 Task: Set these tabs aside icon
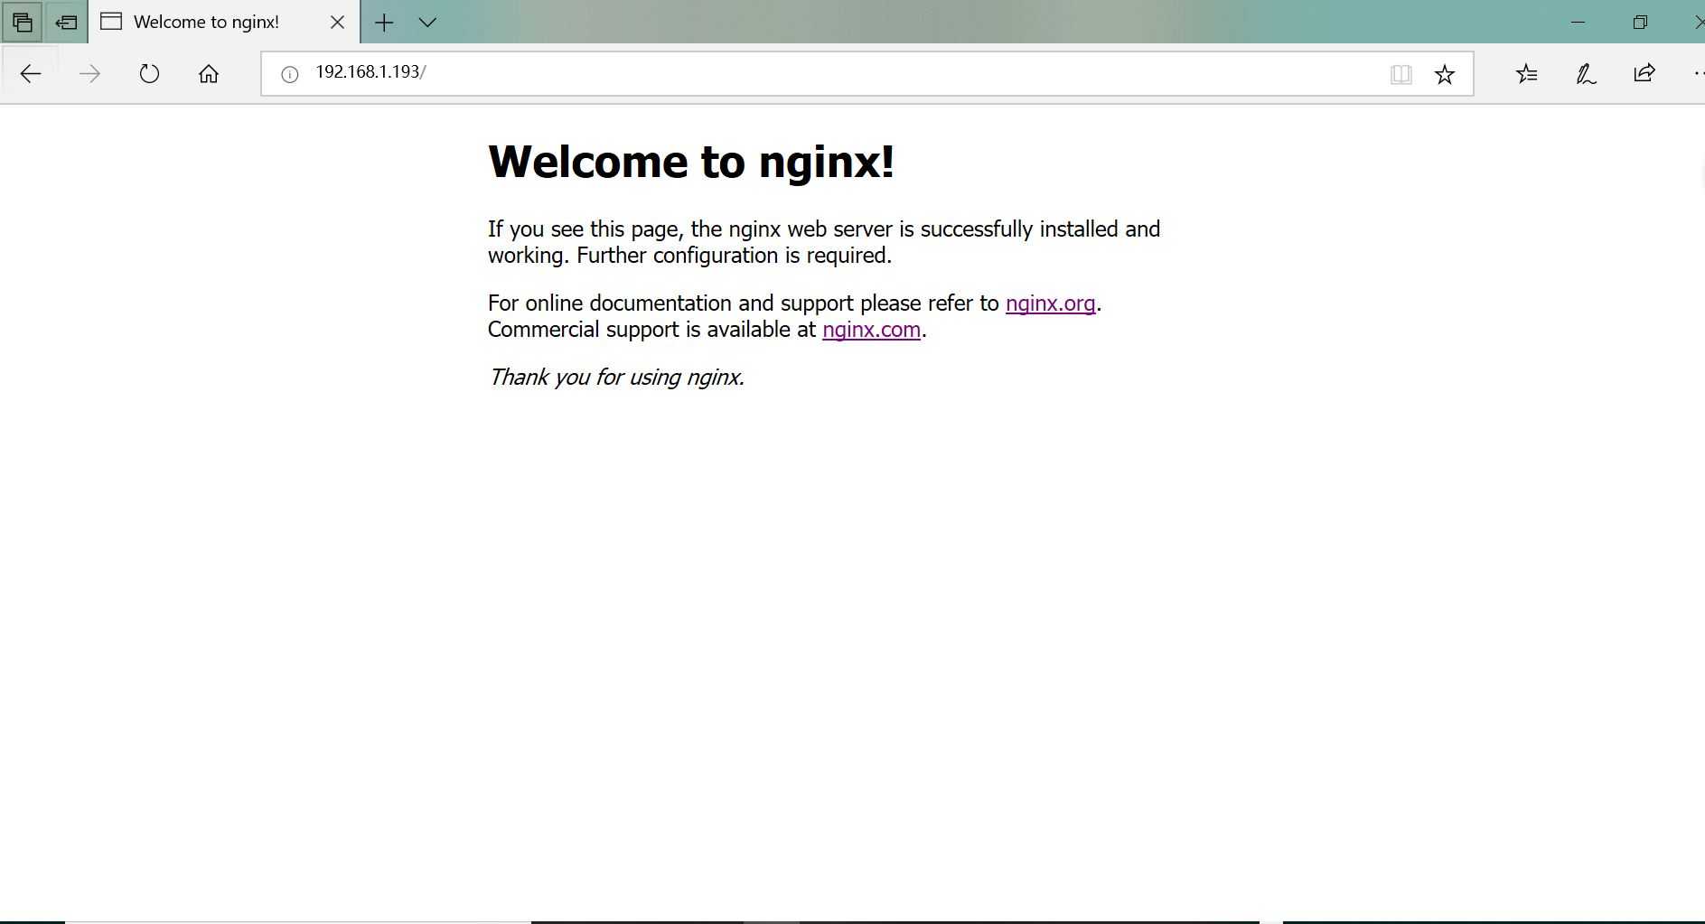pos(65,22)
